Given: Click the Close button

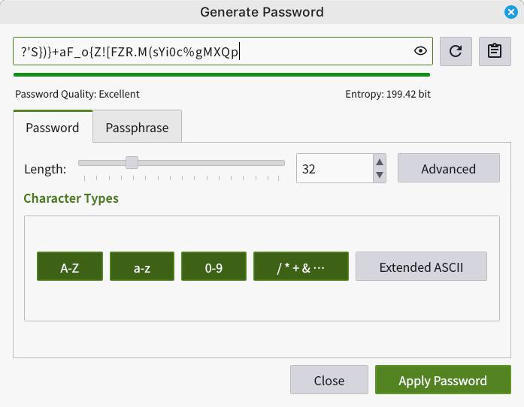Looking at the screenshot, I should 329,380.
